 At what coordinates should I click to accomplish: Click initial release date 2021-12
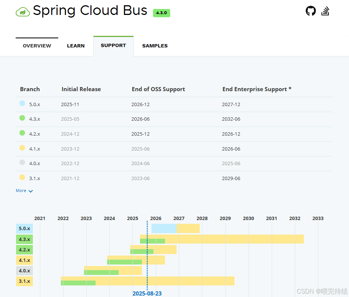point(70,179)
